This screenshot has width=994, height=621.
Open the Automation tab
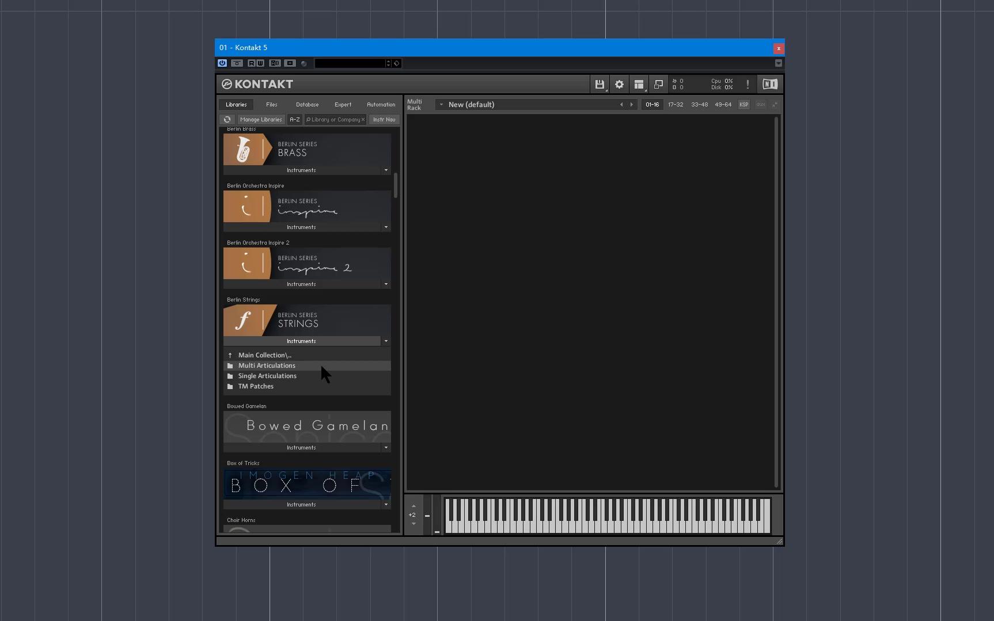pyautogui.click(x=381, y=105)
